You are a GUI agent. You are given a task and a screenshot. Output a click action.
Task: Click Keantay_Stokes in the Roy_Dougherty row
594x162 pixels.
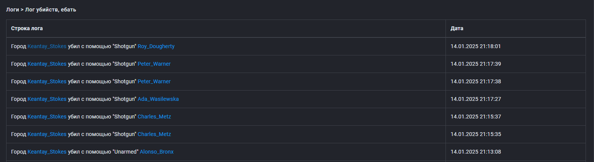click(x=47, y=46)
